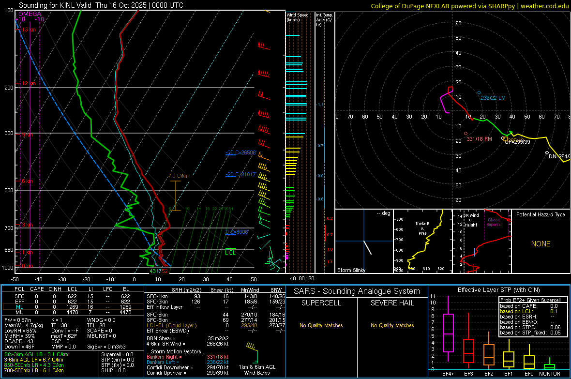Click the Wind Speed (knots) header

click(298, 17)
